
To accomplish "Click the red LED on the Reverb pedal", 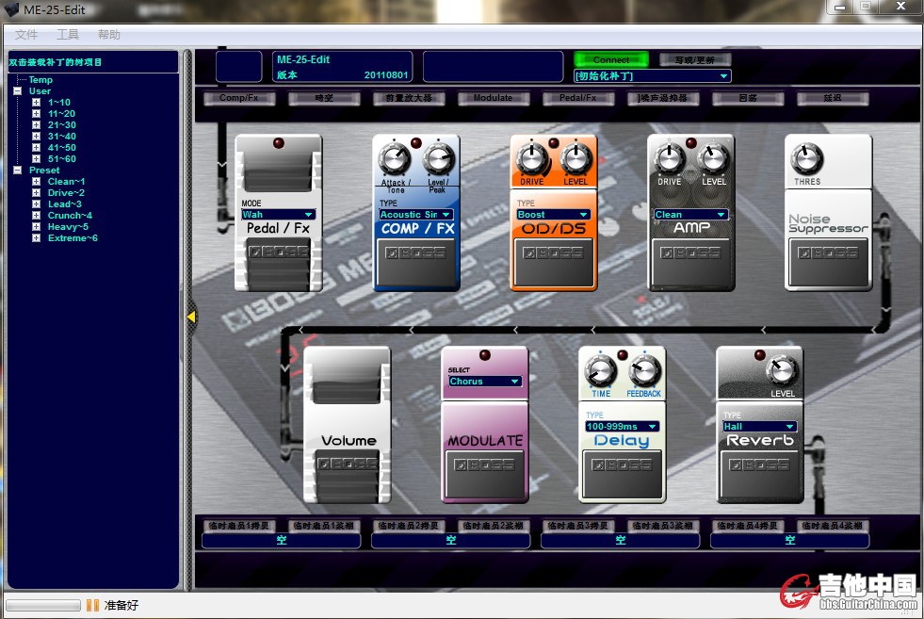I will pyautogui.click(x=760, y=355).
